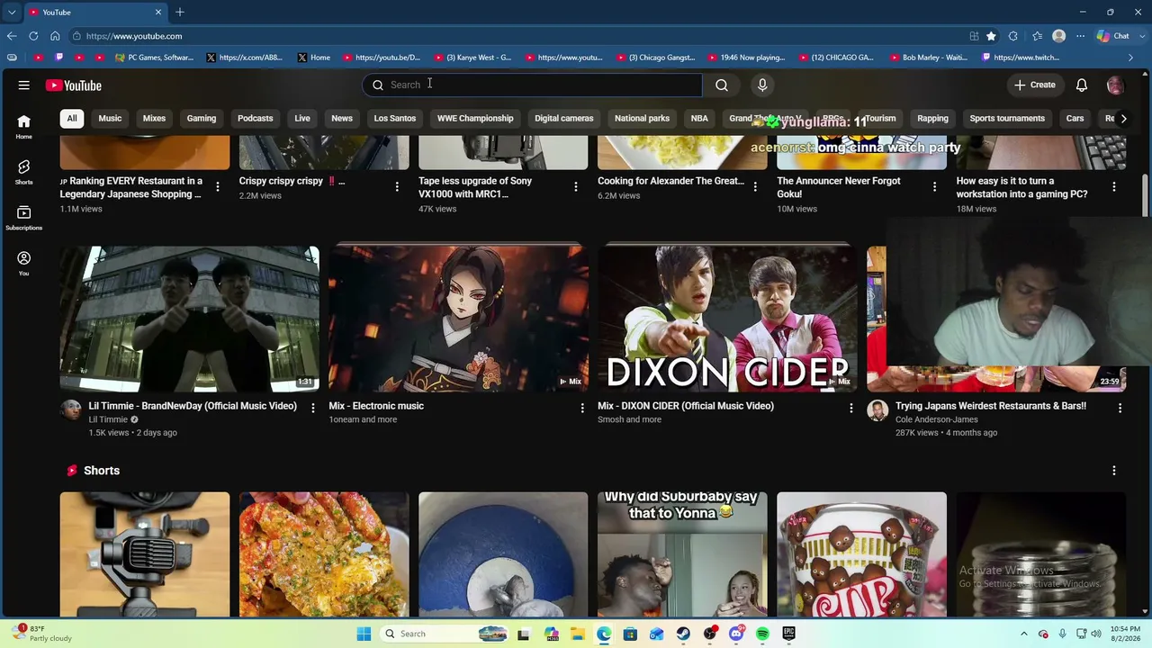
Task: Toggle the favorite star for this page
Action: tap(991, 36)
